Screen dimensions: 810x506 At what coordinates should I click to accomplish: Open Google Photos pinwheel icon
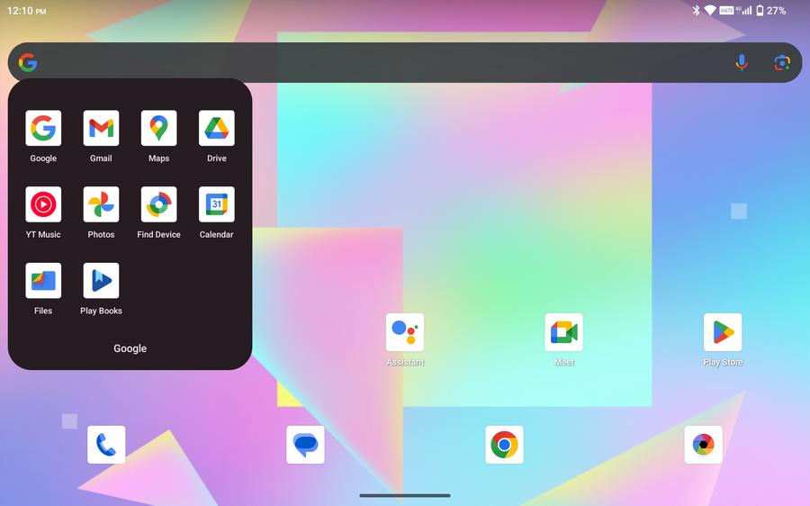pos(101,204)
